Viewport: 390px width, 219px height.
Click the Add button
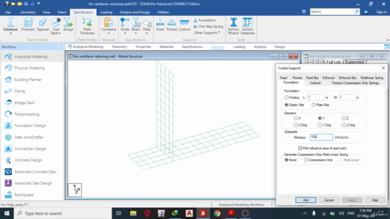306,200
